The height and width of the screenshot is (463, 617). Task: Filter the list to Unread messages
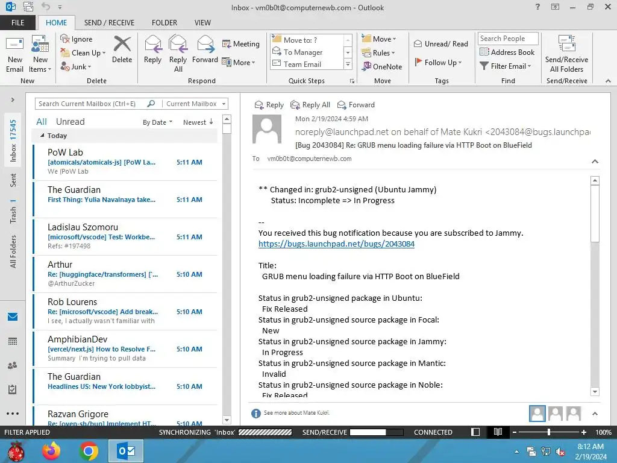tap(70, 122)
